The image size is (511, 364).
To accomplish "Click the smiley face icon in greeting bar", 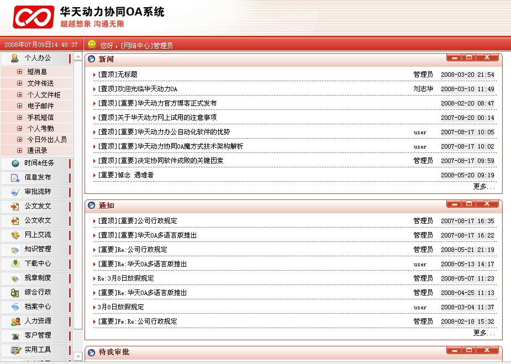I will pyautogui.click(x=92, y=44).
